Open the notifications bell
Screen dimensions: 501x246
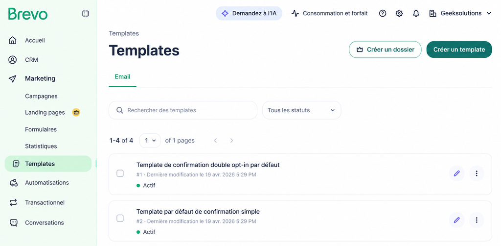416,13
